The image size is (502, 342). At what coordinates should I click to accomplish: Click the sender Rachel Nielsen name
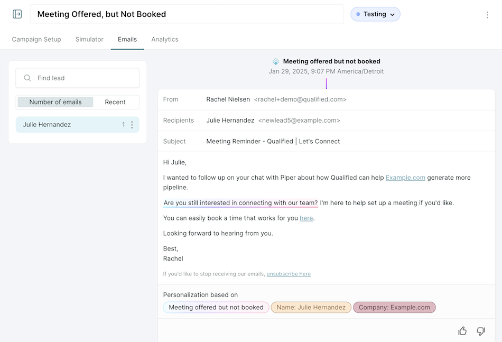coord(228,99)
